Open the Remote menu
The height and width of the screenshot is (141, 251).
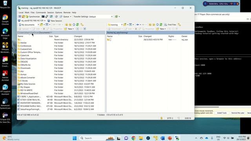coord(67,13)
